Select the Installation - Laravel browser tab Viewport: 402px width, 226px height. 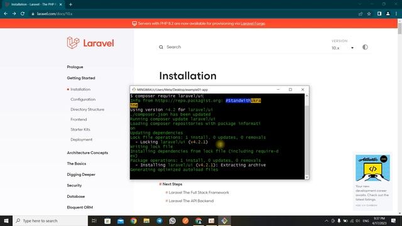[x=33, y=4]
